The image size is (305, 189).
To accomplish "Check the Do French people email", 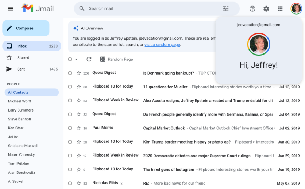I will [70, 114].
